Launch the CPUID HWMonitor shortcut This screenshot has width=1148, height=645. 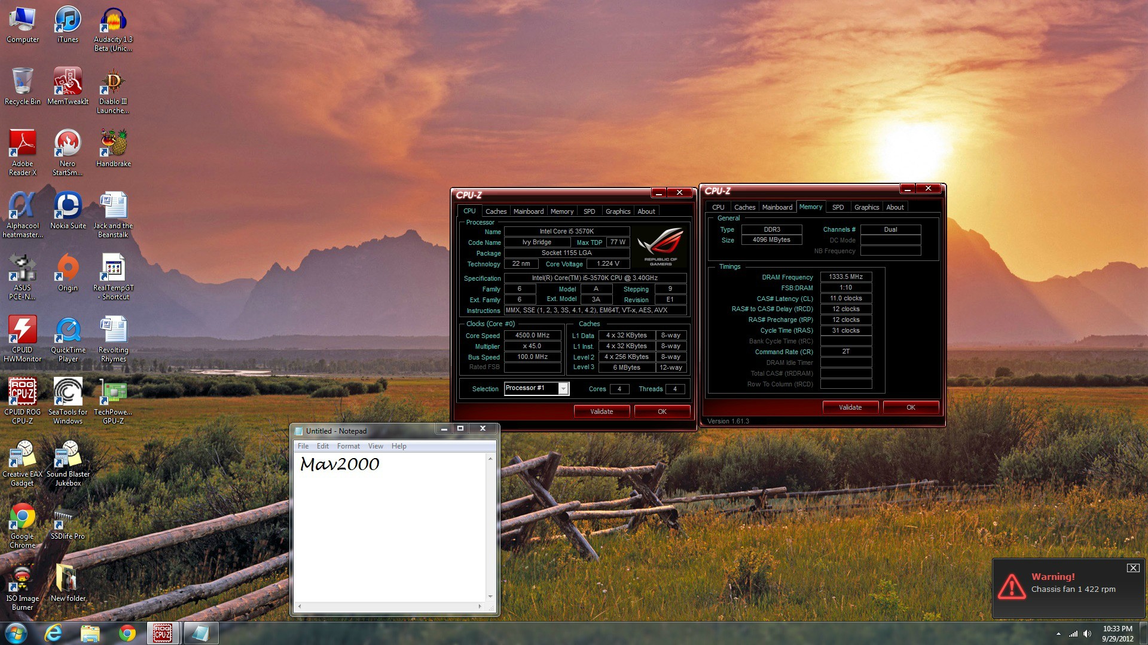point(23,339)
